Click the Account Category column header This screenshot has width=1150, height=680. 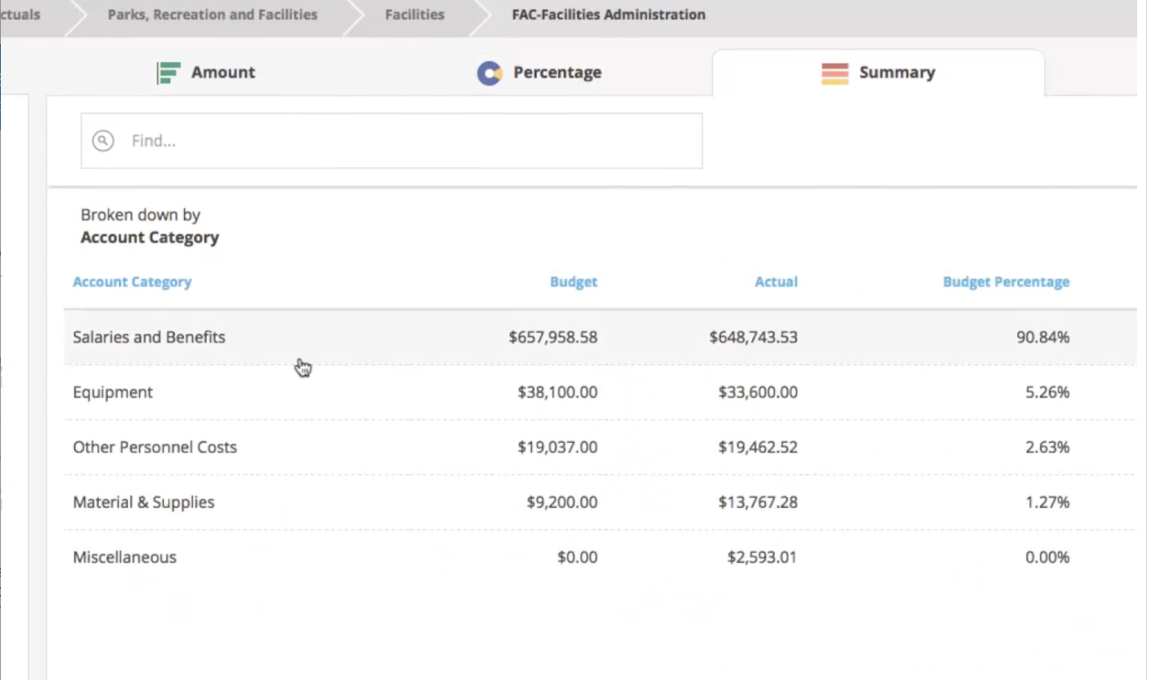(x=132, y=281)
